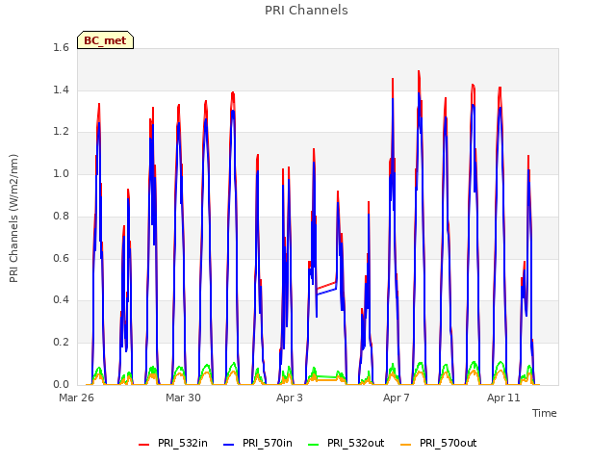Click the 1.2 y-axis tick label
The height and width of the screenshot is (462, 616).
[61, 132]
